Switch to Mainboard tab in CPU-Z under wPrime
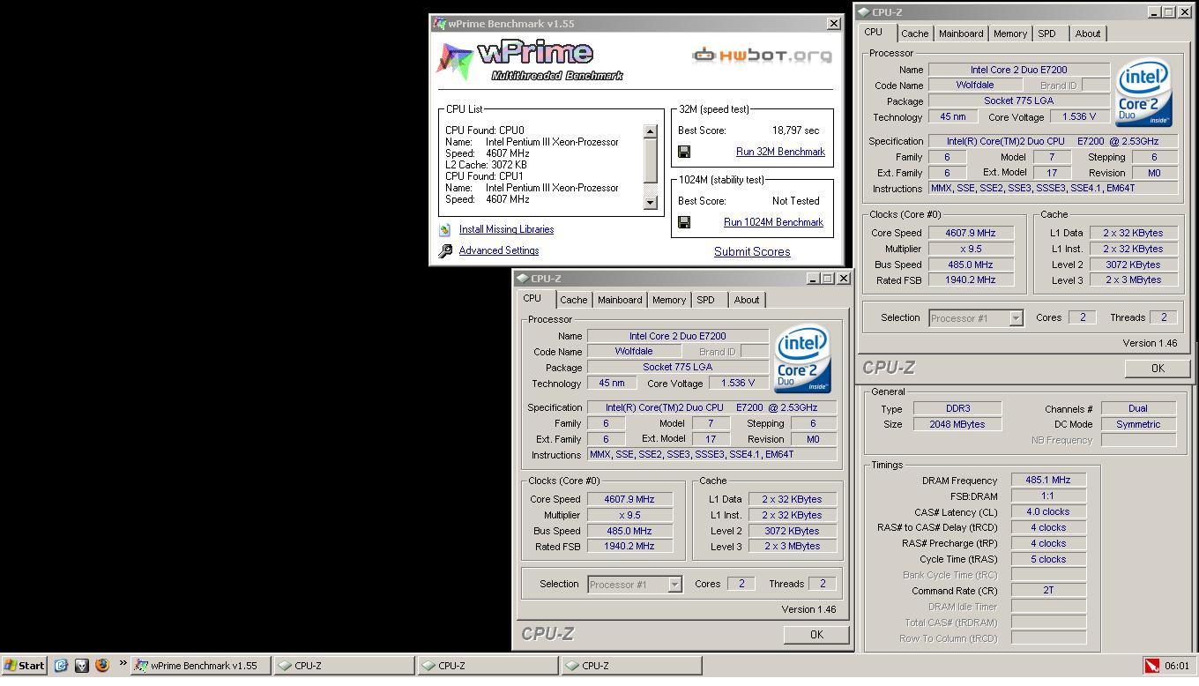This screenshot has height=686, width=1199. 620,301
